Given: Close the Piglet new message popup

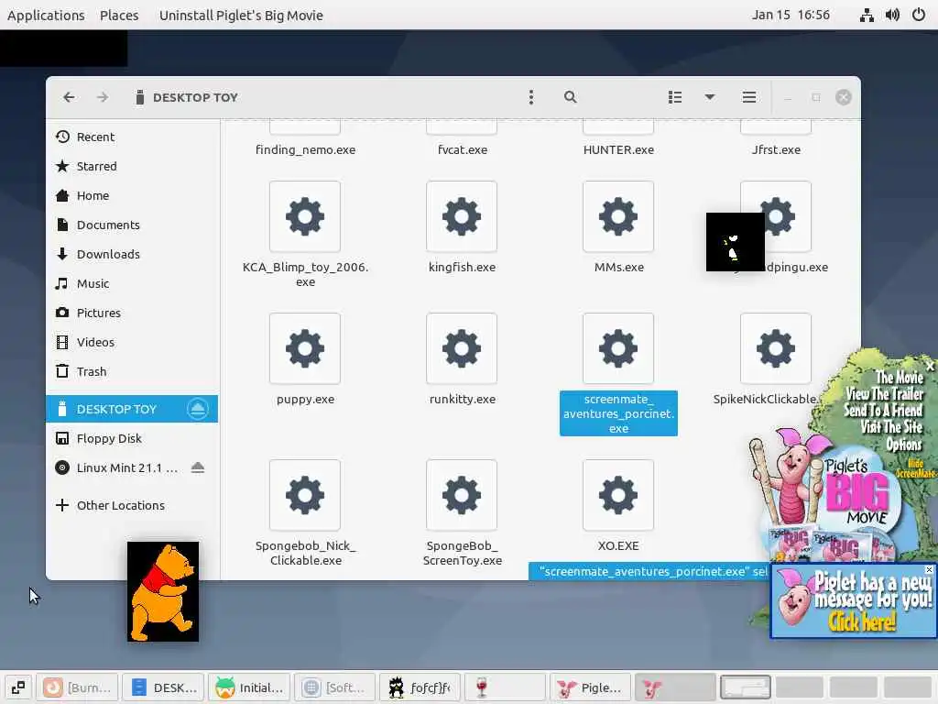Looking at the screenshot, I should click(929, 569).
